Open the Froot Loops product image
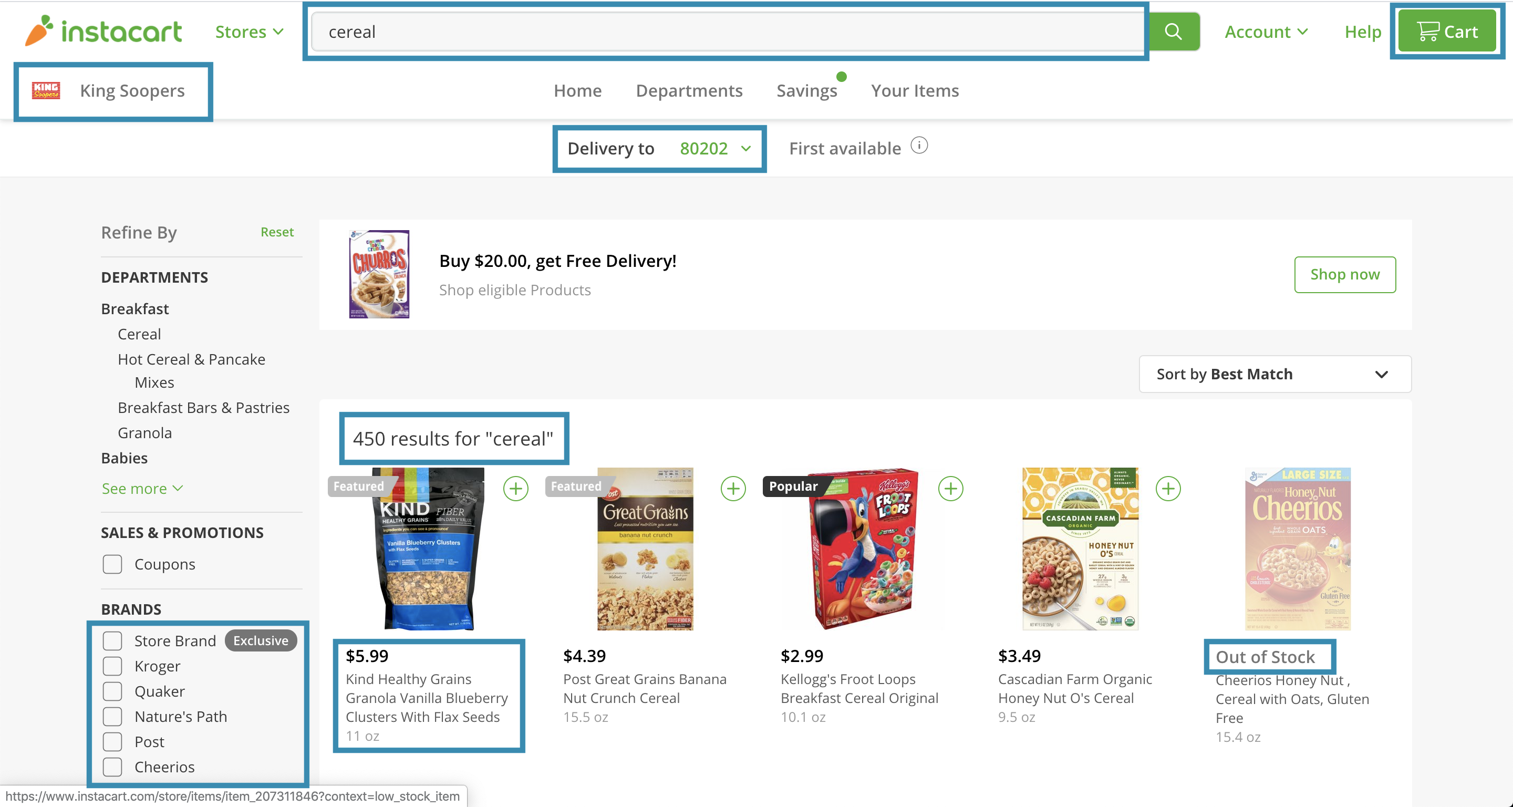The width and height of the screenshot is (1513, 807). coord(862,549)
